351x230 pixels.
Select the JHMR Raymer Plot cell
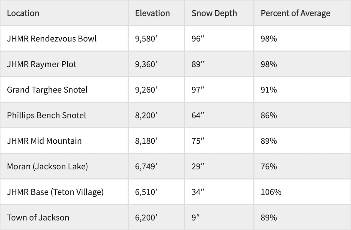42,64
